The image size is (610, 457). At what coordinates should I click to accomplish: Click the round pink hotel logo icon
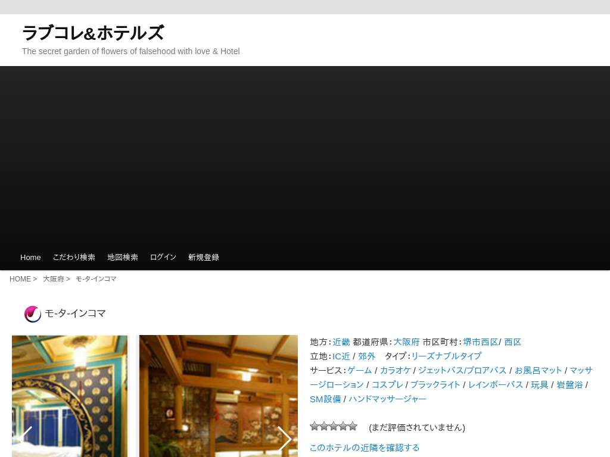[x=33, y=314]
